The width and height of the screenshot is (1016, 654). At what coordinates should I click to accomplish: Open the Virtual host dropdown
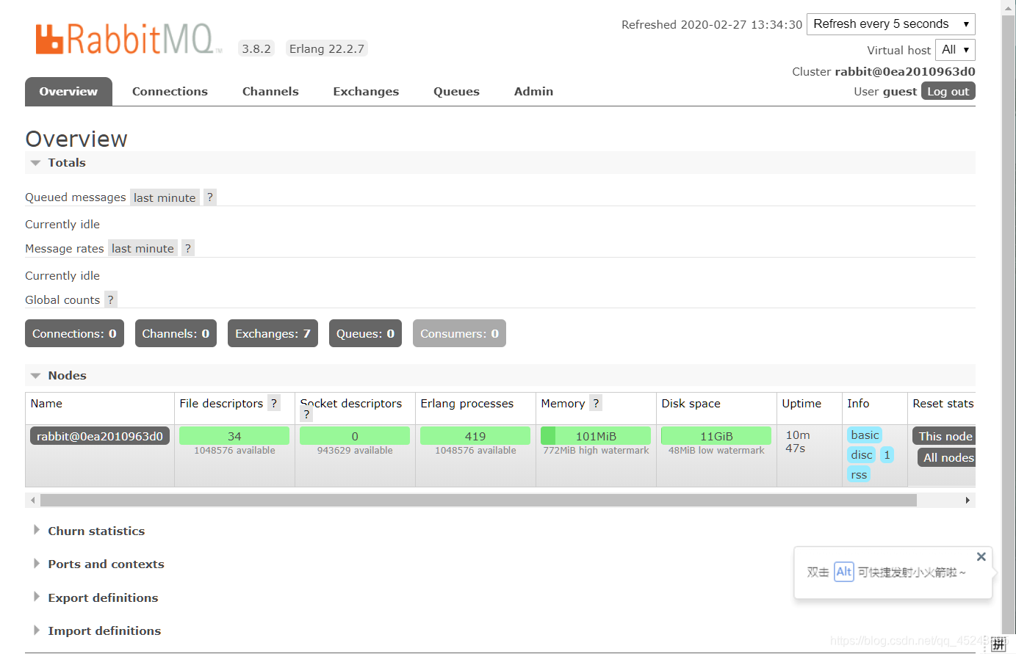[x=955, y=50]
